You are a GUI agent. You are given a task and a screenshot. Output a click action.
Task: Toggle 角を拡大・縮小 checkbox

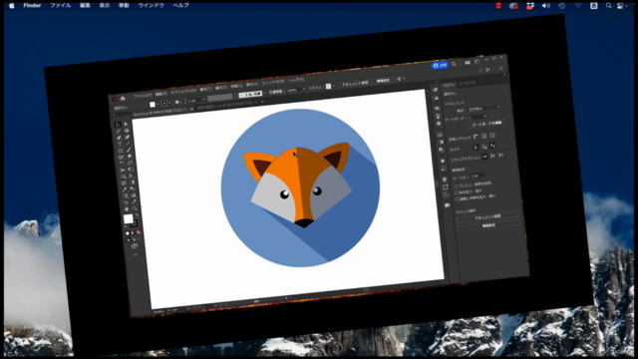point(457,192)
